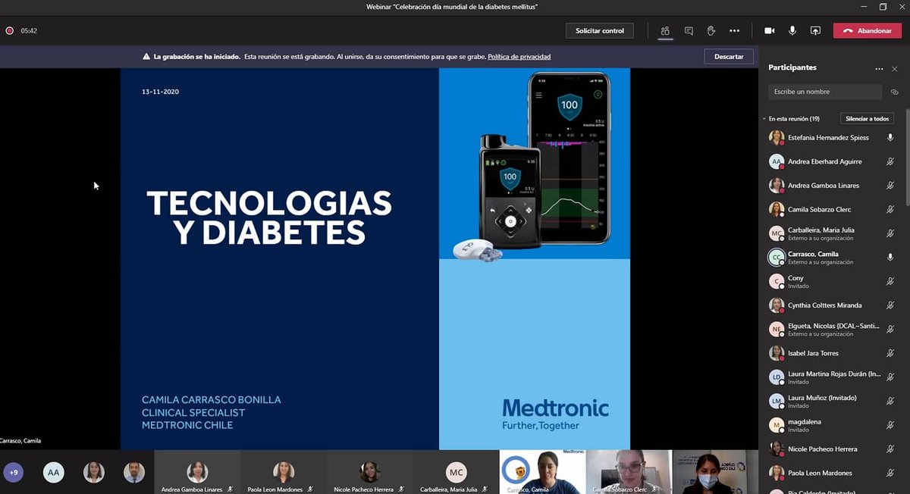Dismiss the recording banner with Descartar
Image resolution: width=910 pixels, height=494 pixels.
[x=729, y=57]
